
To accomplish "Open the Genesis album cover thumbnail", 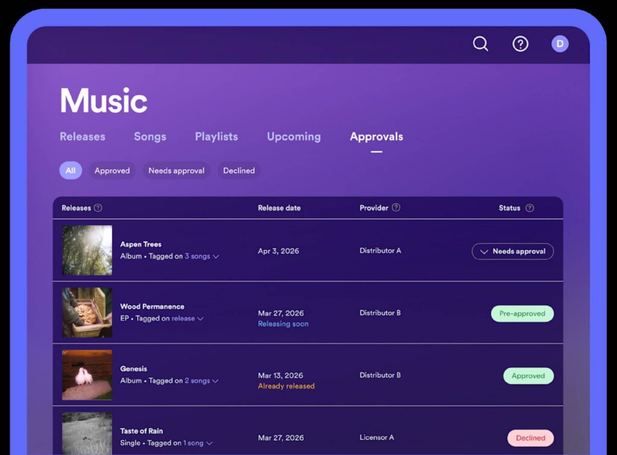I will (x=87, y=375).
